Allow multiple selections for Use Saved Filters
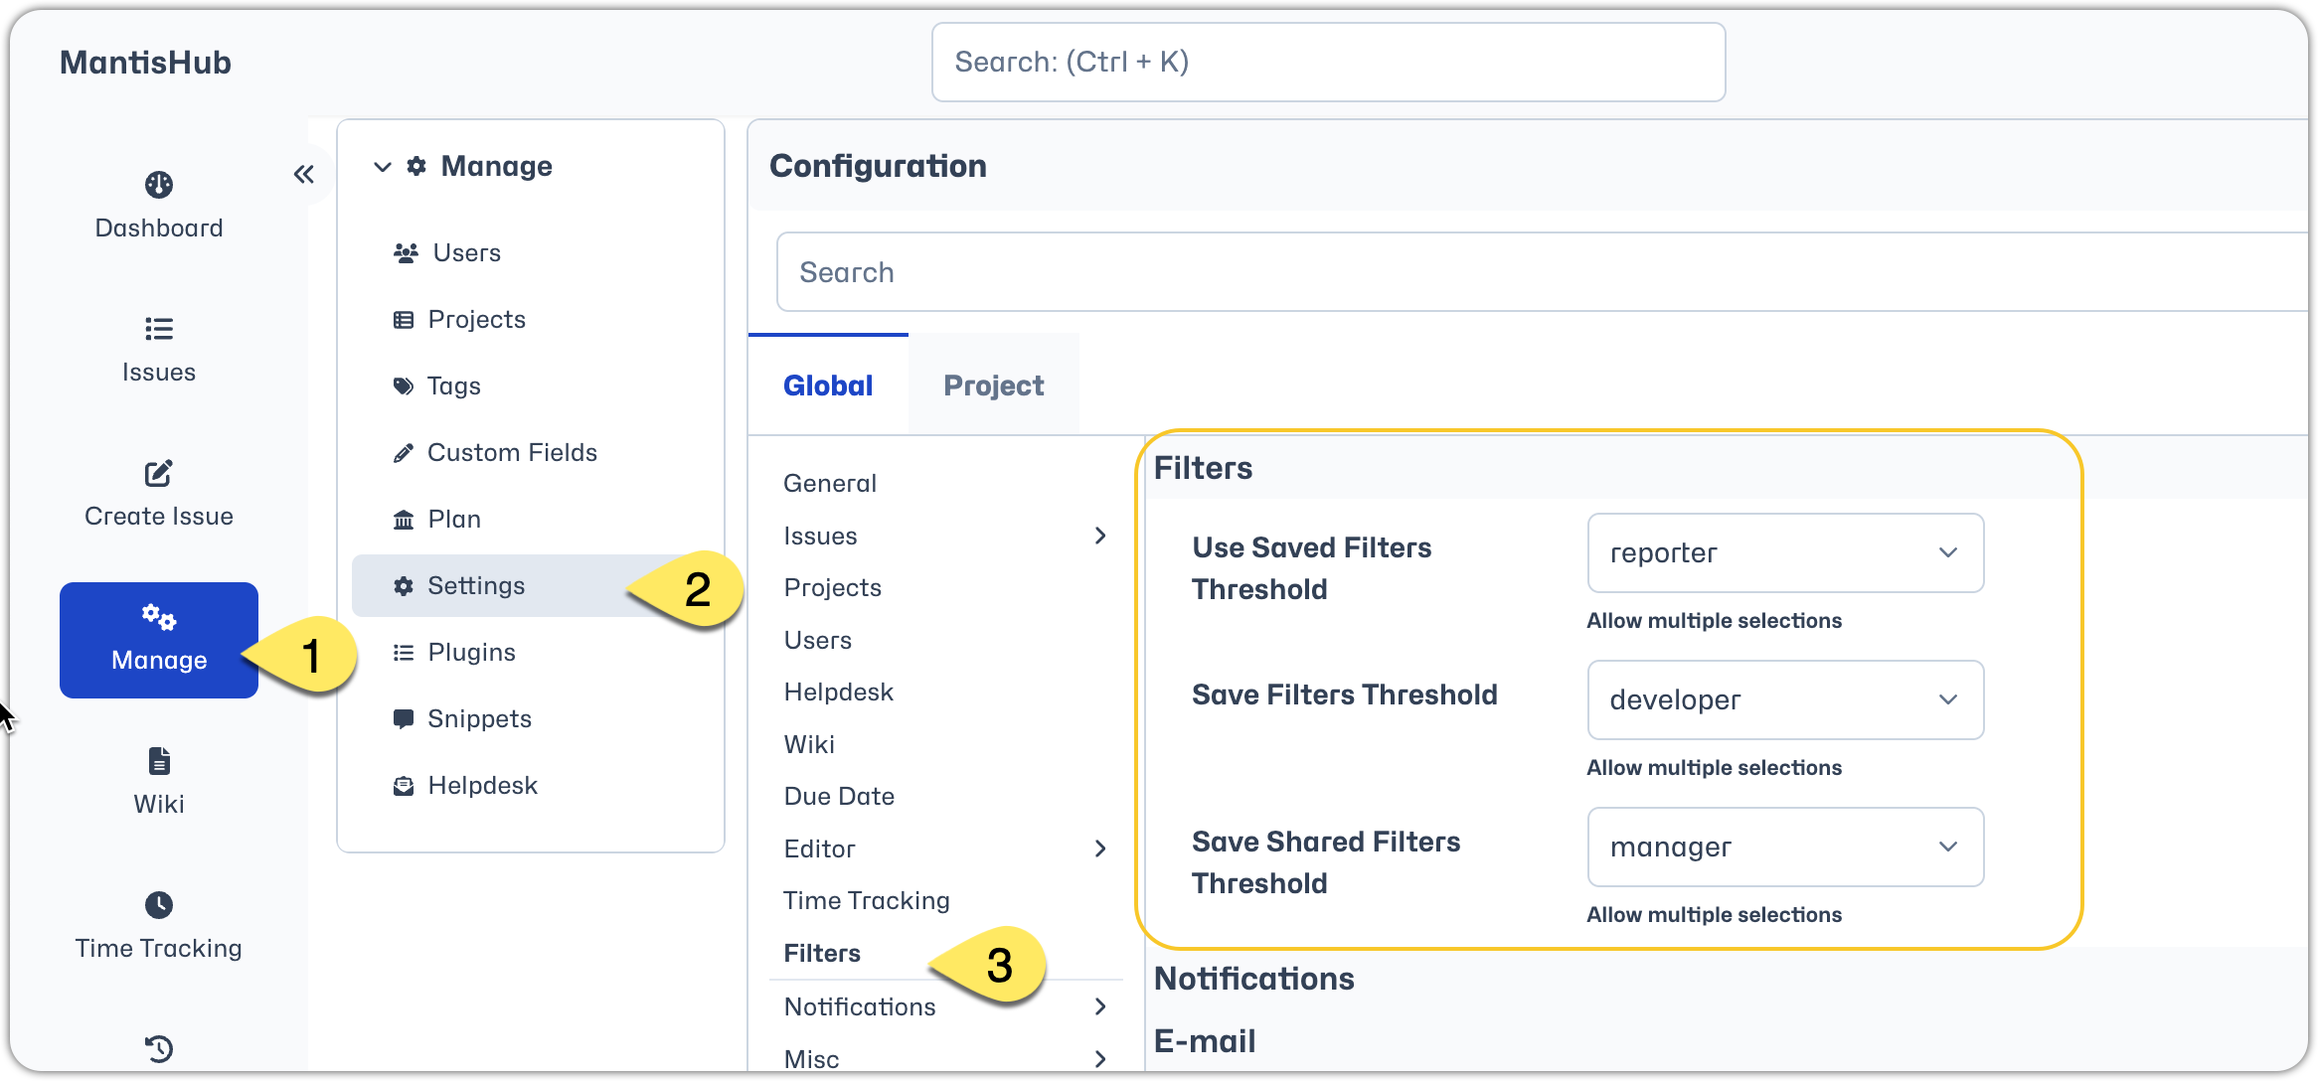This screenshot has height=1081, width=2318. tap(1714, 621)
